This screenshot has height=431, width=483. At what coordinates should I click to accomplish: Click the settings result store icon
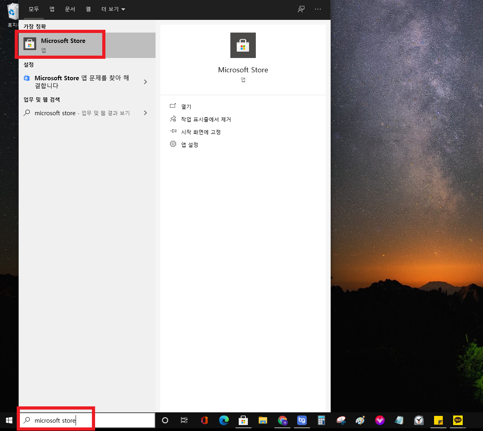(x=27, y=78)
